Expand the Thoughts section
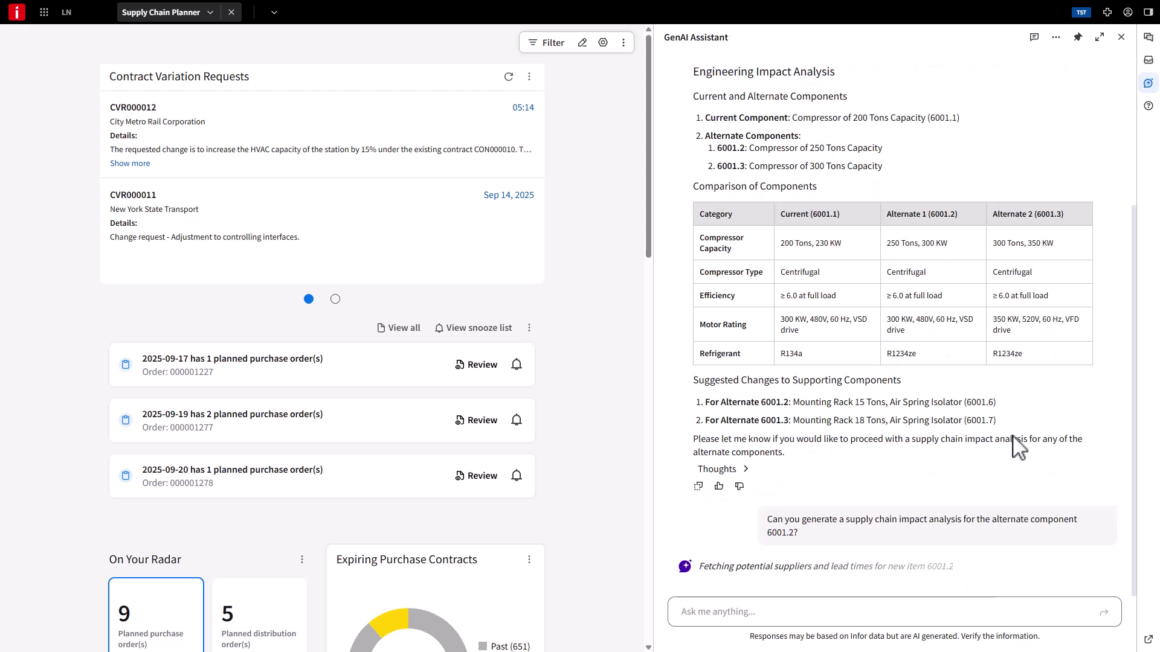The width and height of the screenshot is (1160, 652). click(x=723, y=468)
